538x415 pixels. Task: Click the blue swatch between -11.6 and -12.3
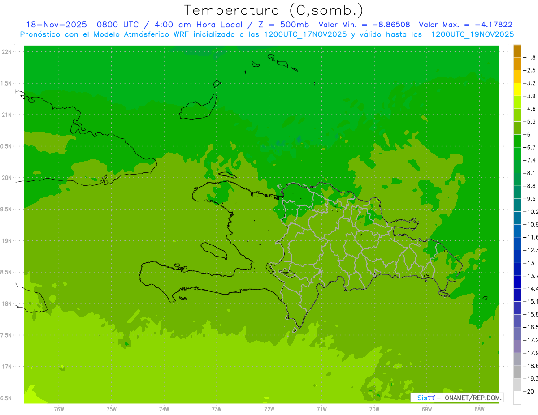coord(517,244)
